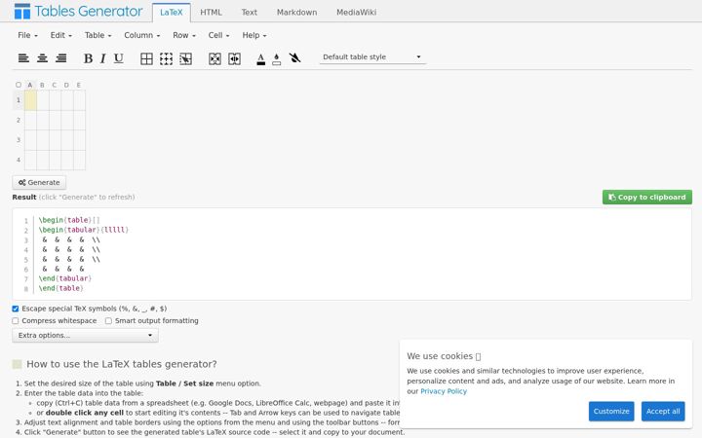Align cell text to the right
Image resolution: width=702 pixels, height=438 pixels.
[x=60, y=58]
